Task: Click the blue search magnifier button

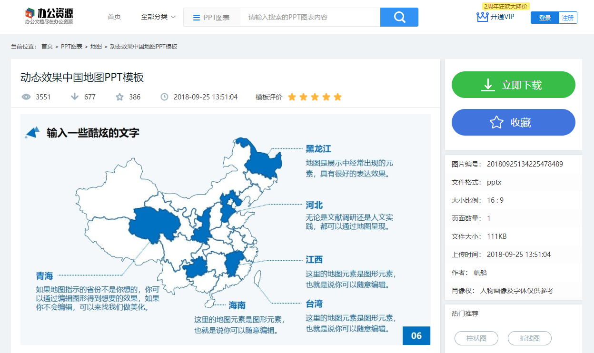Action: 399,17
